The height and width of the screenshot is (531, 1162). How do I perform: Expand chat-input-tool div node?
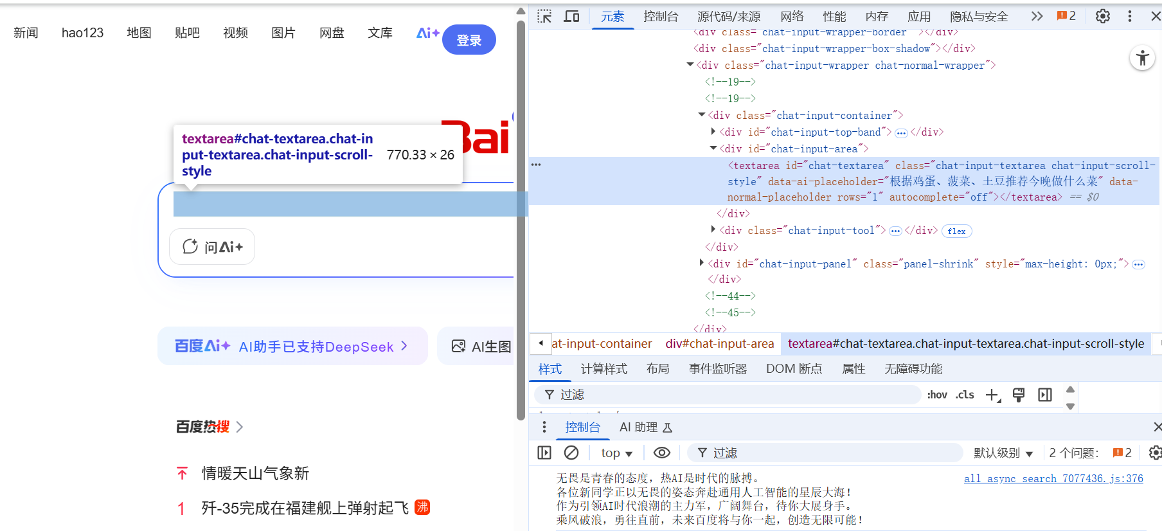(713, 230)
